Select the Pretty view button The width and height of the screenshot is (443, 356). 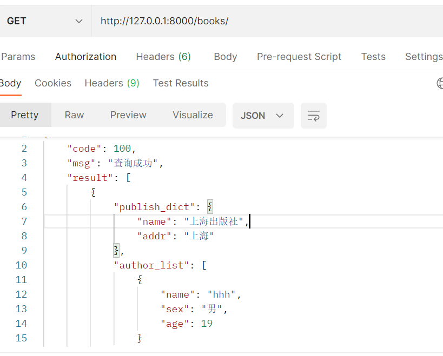25,115
